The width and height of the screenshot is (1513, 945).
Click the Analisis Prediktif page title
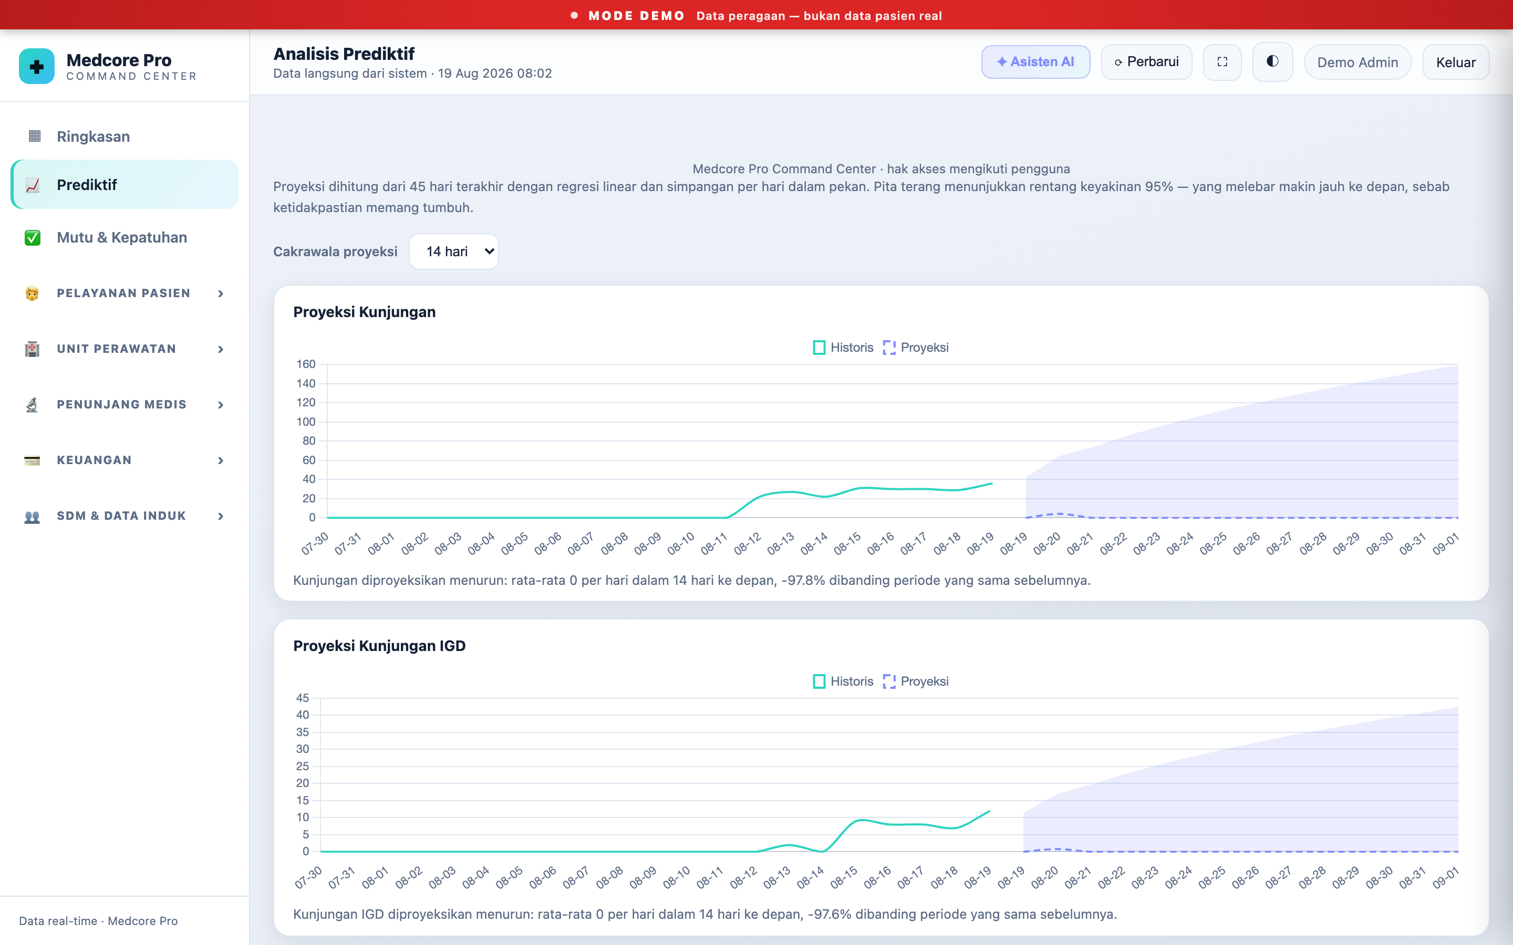(344, 54)
